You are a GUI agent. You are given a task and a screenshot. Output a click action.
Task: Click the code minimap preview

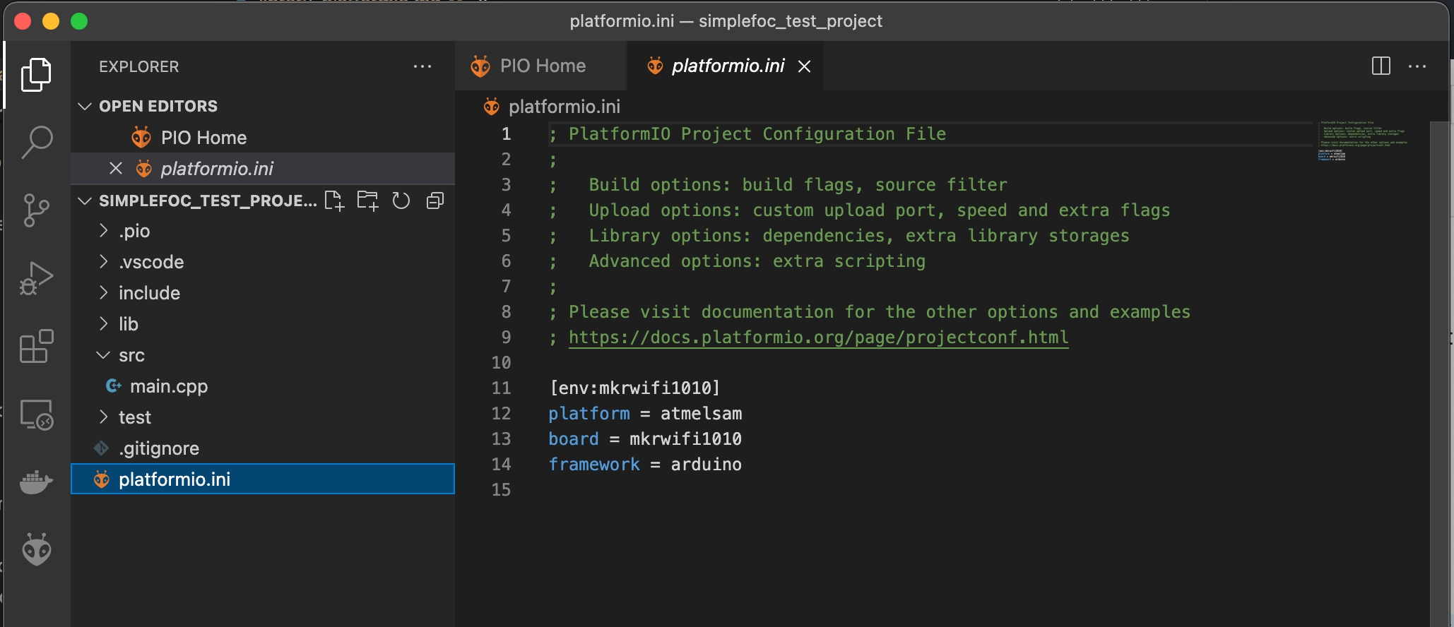pyautogui.click(x=1364, y=141)
